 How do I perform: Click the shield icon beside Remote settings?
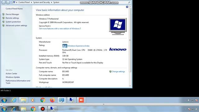(3, 18)
